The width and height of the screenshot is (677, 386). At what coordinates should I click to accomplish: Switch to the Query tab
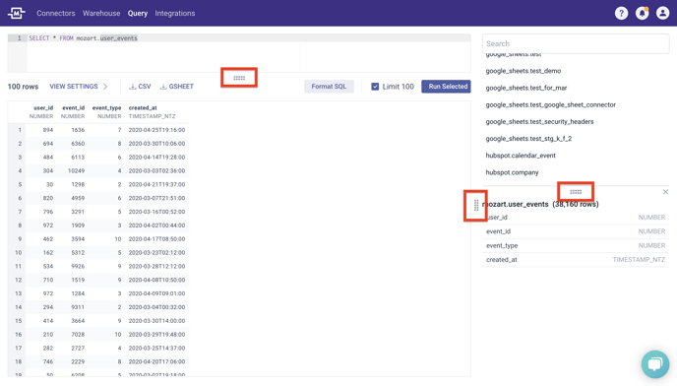[138, 14]
